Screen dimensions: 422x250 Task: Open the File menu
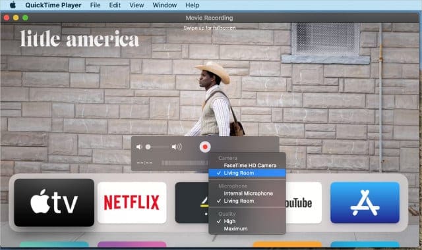(95, 5)
